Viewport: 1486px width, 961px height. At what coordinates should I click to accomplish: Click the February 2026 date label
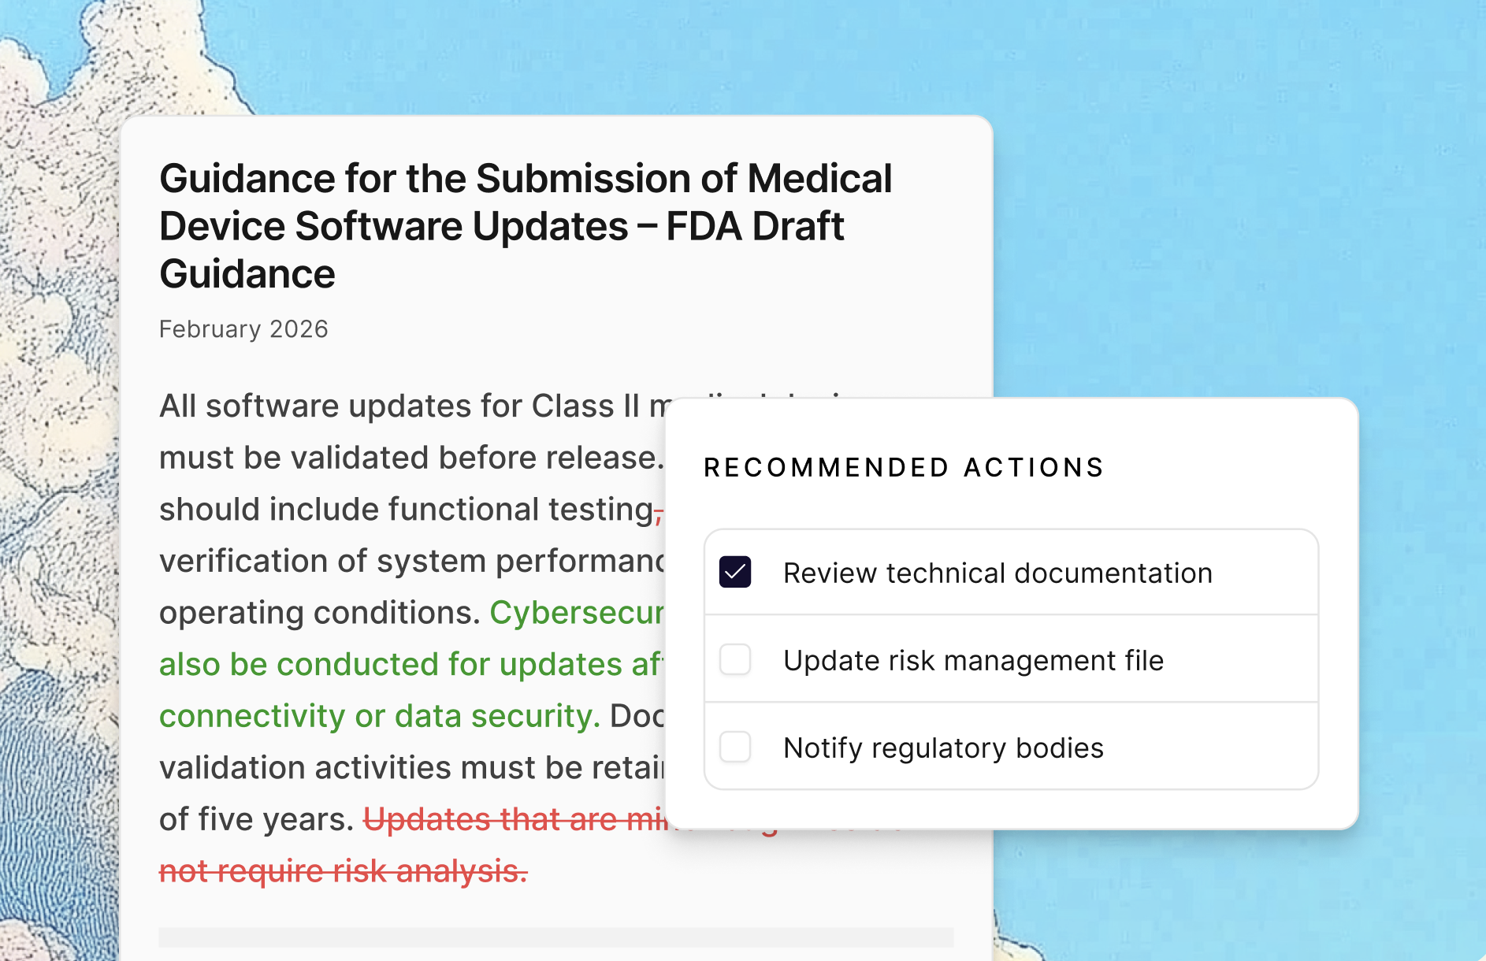pos(243,328)
